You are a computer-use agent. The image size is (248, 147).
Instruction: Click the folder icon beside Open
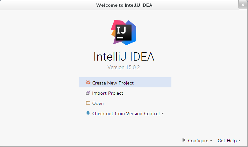[x=88, y=103]
